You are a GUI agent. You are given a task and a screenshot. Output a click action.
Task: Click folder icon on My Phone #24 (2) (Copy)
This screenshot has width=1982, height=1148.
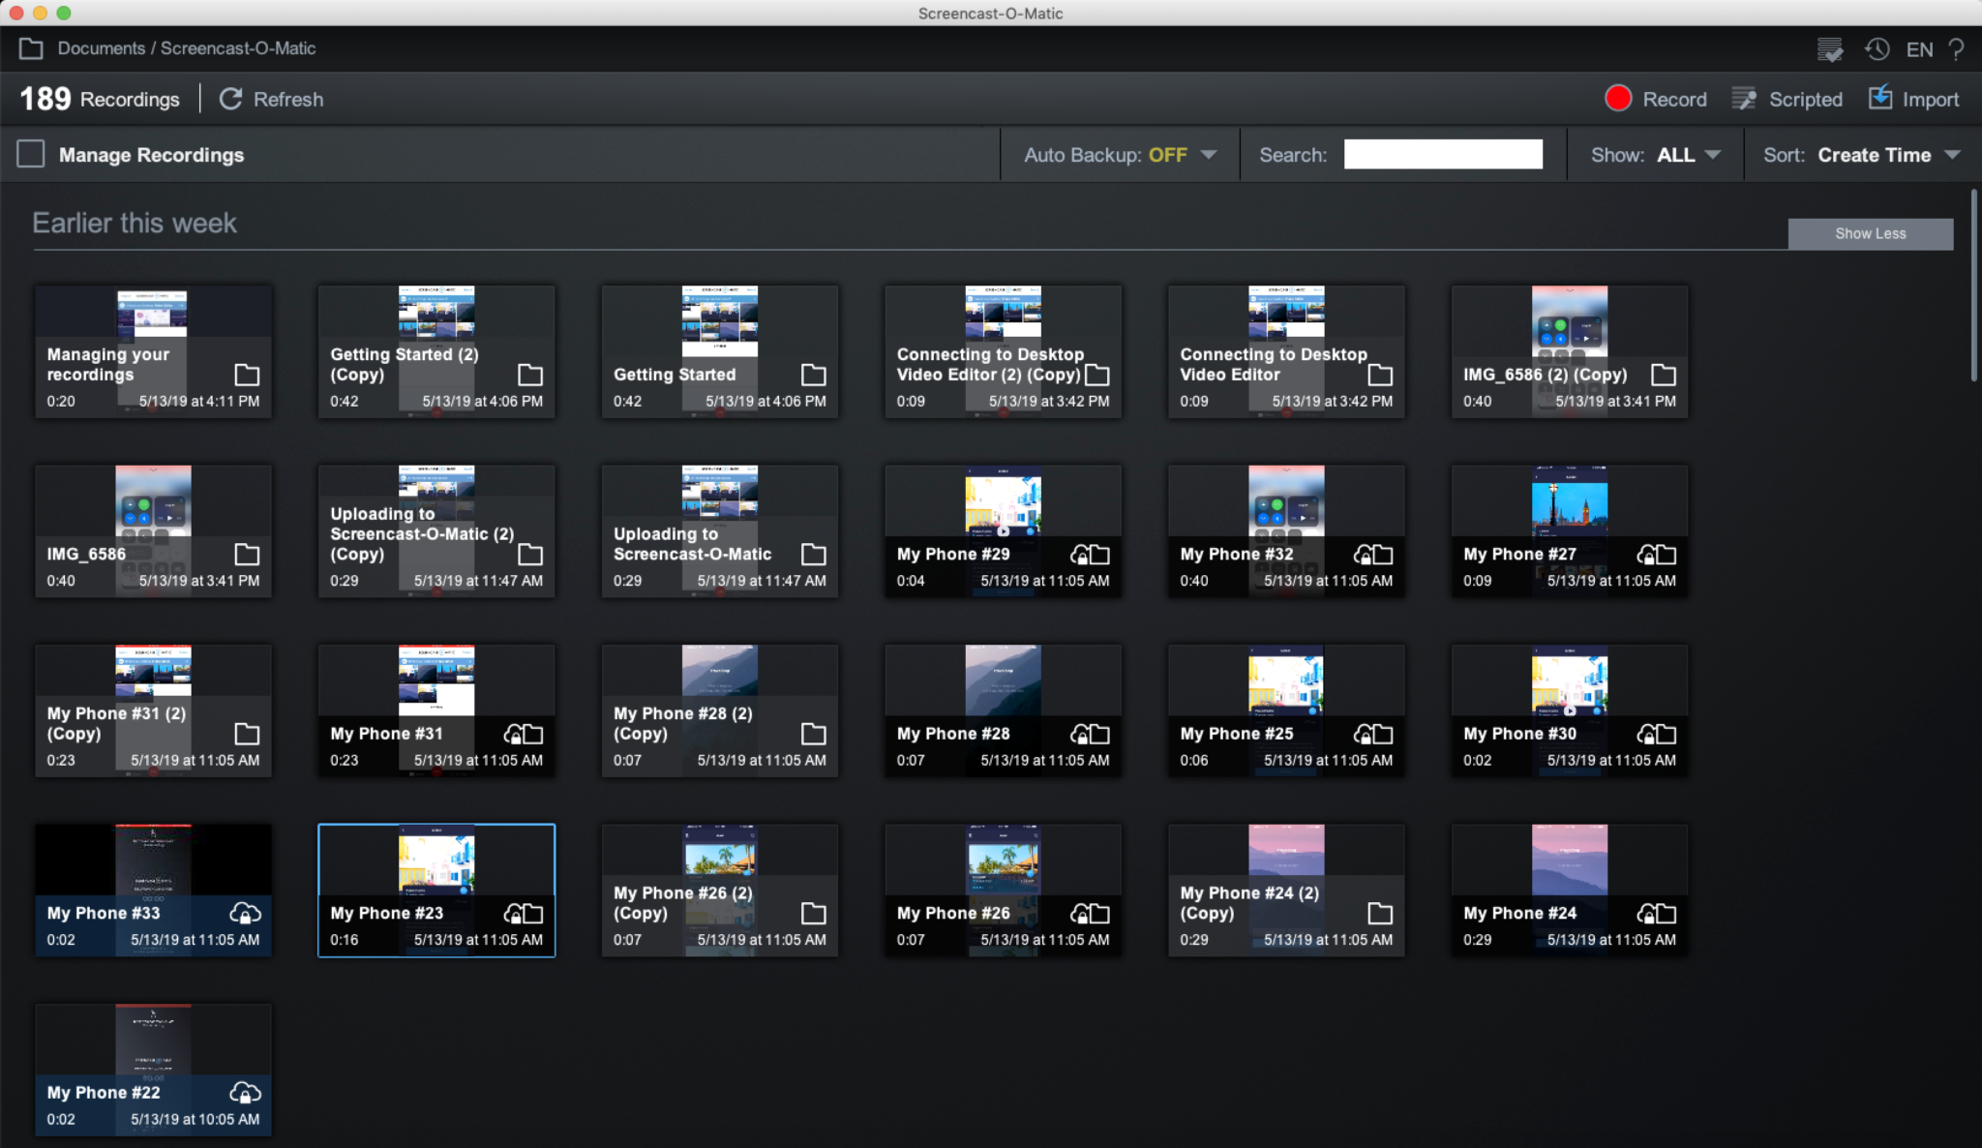click(1380, 913)
